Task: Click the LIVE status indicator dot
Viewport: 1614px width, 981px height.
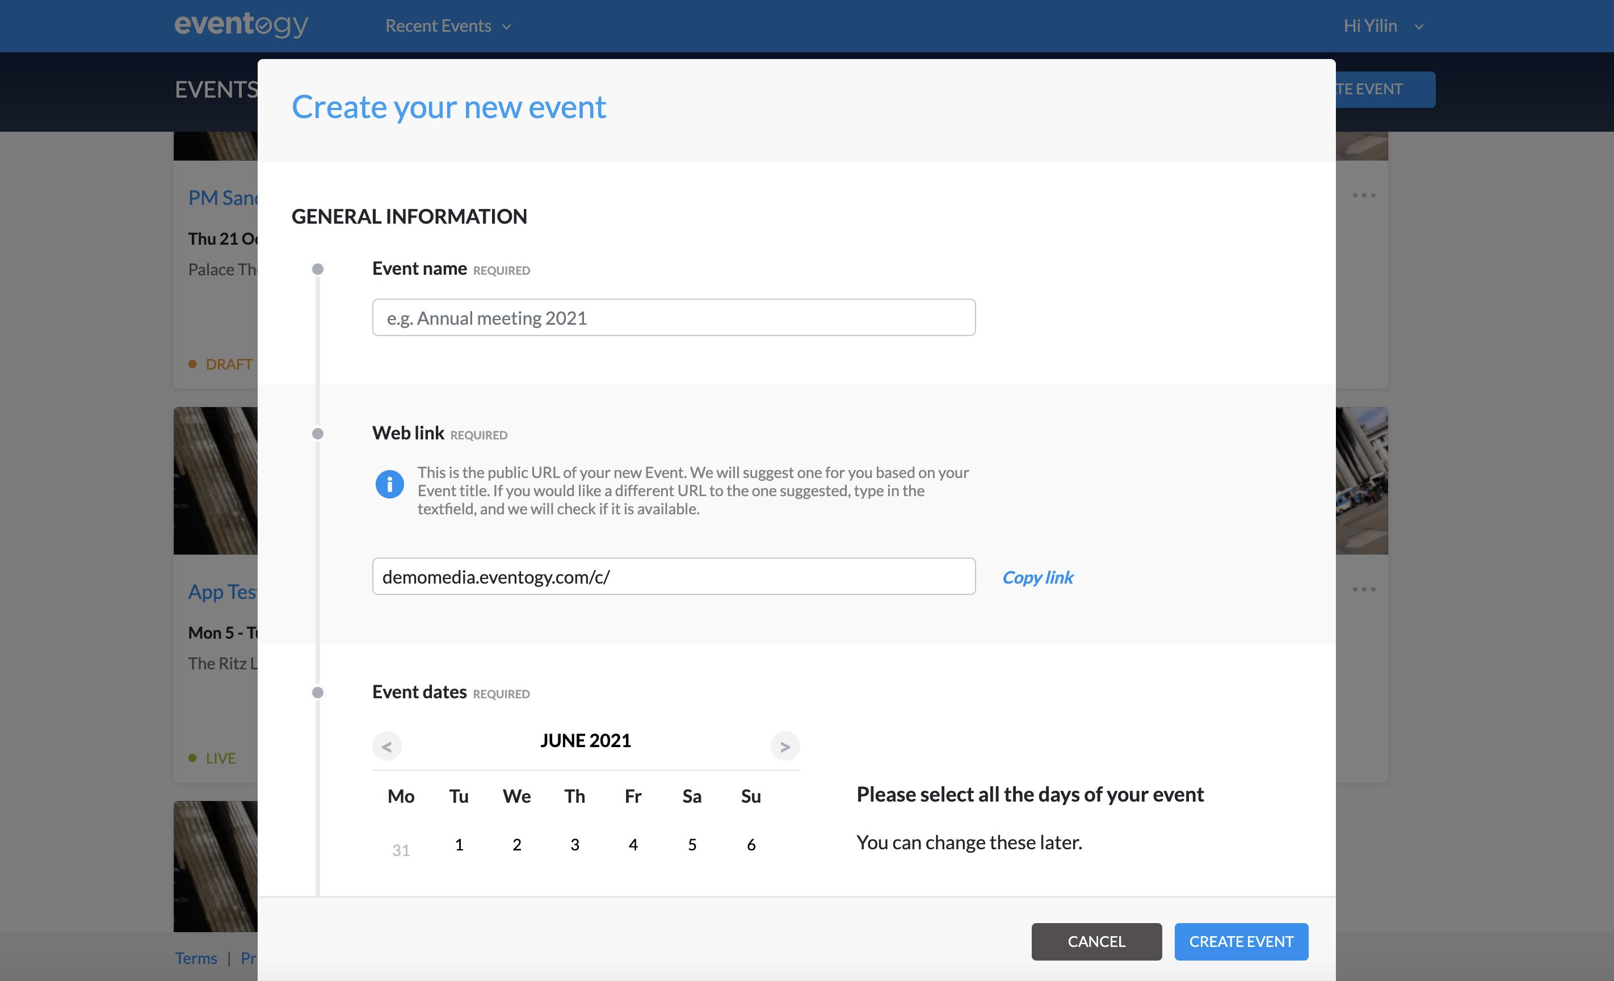Action: [192, 757]
